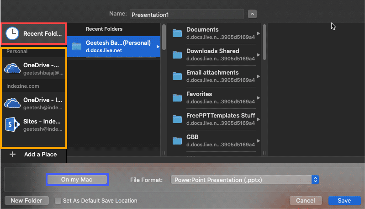Select the FreePPTTemplates Stuff folder
Image resolution: width=365 pixels, height=209 pixels.
(x=220, y=119)
